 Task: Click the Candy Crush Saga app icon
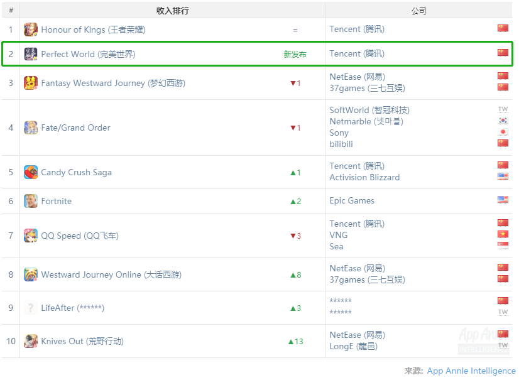pos(31,172)
